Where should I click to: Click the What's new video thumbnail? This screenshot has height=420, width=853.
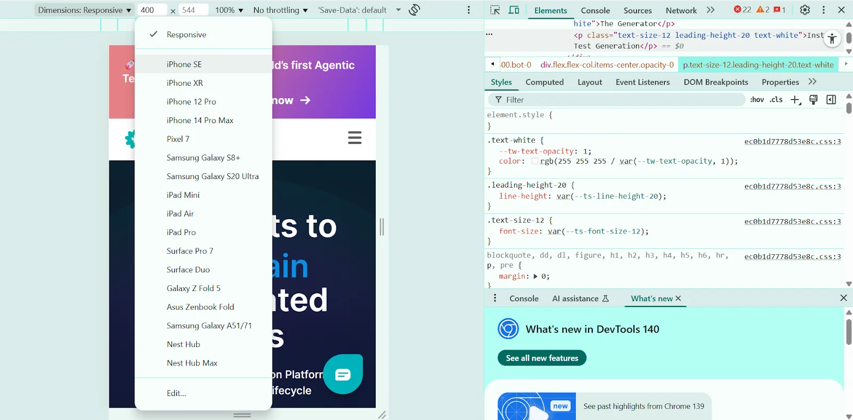537,407
